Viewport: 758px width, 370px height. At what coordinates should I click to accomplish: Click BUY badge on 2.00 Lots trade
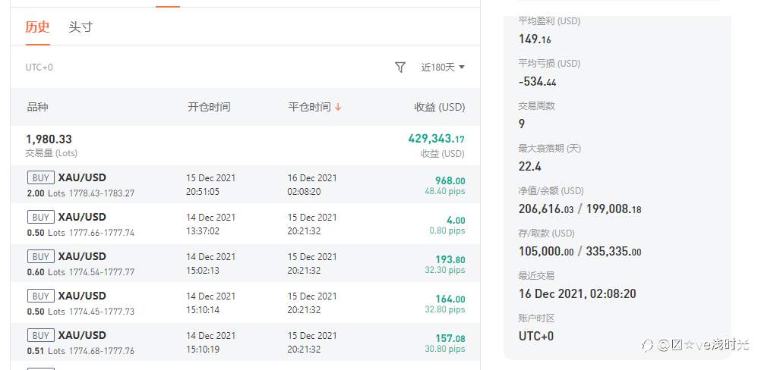tap(40, 178)
